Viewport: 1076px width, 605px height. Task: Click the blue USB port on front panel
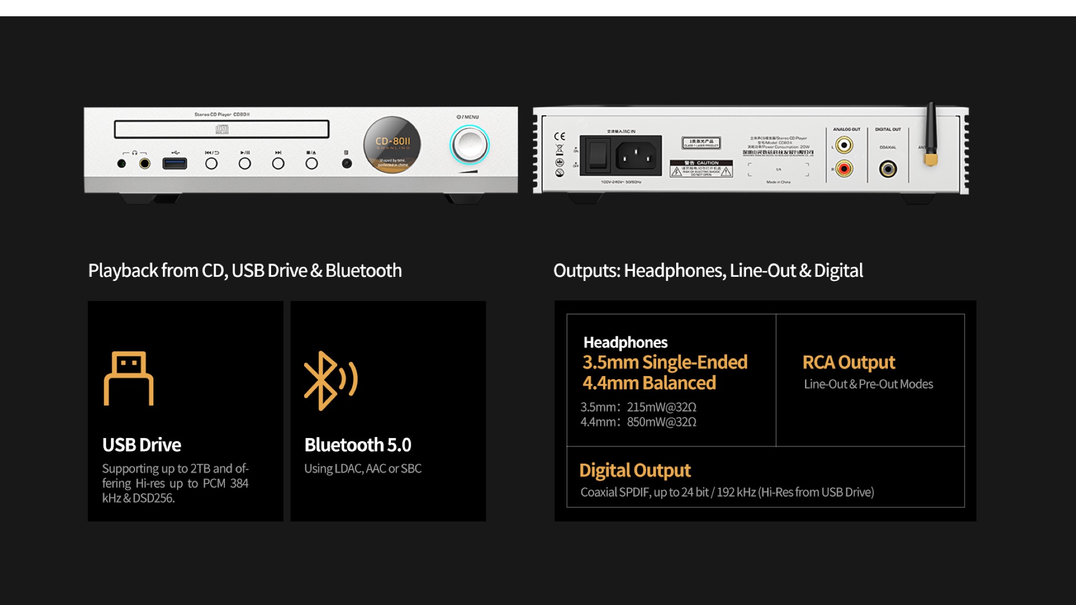point(175,163)
